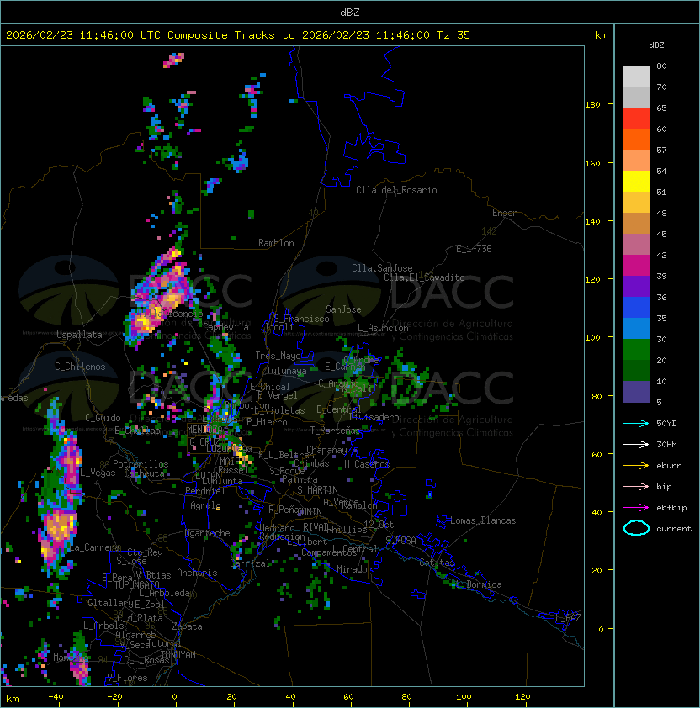Click the 'TUNUYAN' map label
The width and height of the screenshot is (700, 708).
[178, 655]
